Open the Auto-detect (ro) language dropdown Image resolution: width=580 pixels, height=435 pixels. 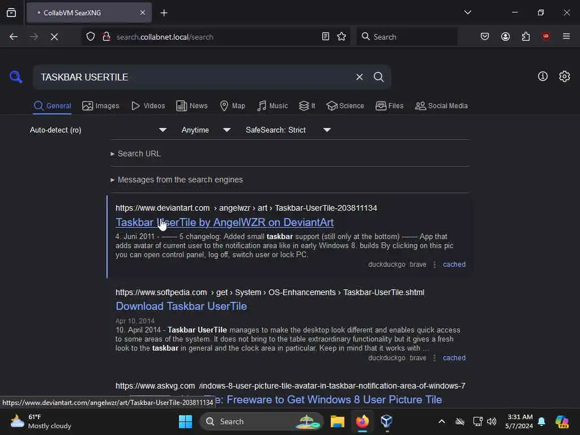point(99,130)
